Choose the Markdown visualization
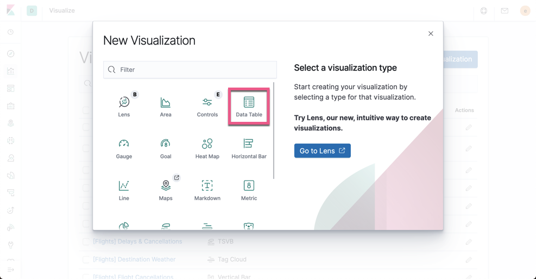Image resolution: width=536 pixels, height=279 pixels. [x=207, y=190]
